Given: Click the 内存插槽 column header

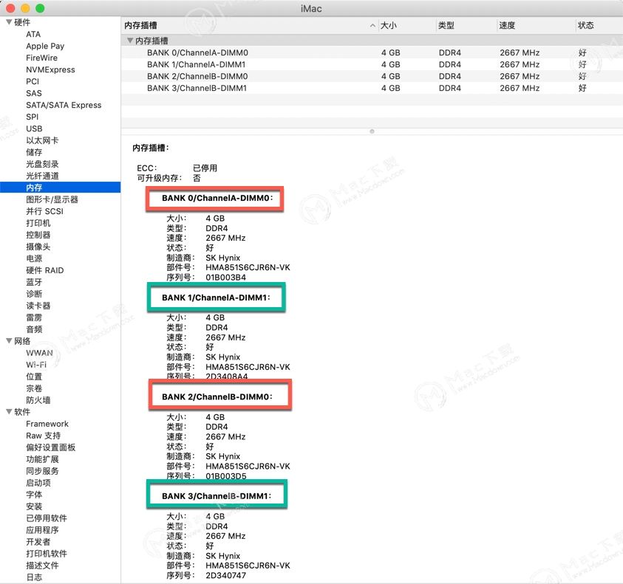Looking at the screenshot, I should tap(140, 25).
